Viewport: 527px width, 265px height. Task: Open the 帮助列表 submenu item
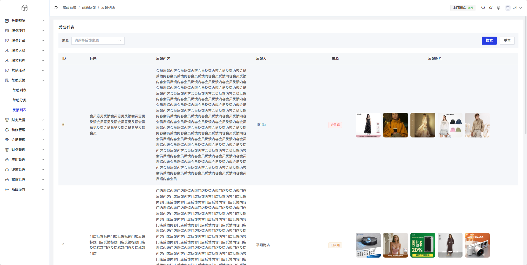19,90
